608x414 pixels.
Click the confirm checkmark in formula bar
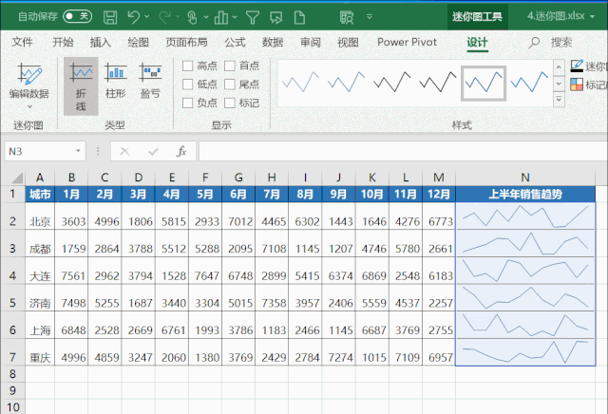tap(153, 151)
